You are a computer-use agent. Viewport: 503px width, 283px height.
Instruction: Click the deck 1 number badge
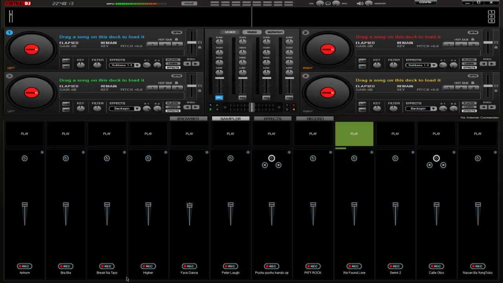9,33
